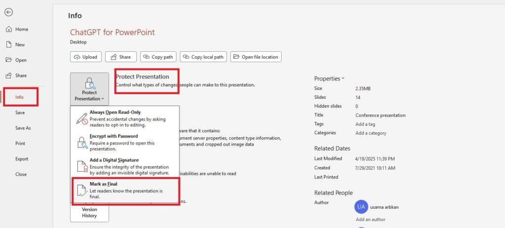Click the Desktop location text
The image size is (505, 228).
pyautogui.click(x=78, y=42)
